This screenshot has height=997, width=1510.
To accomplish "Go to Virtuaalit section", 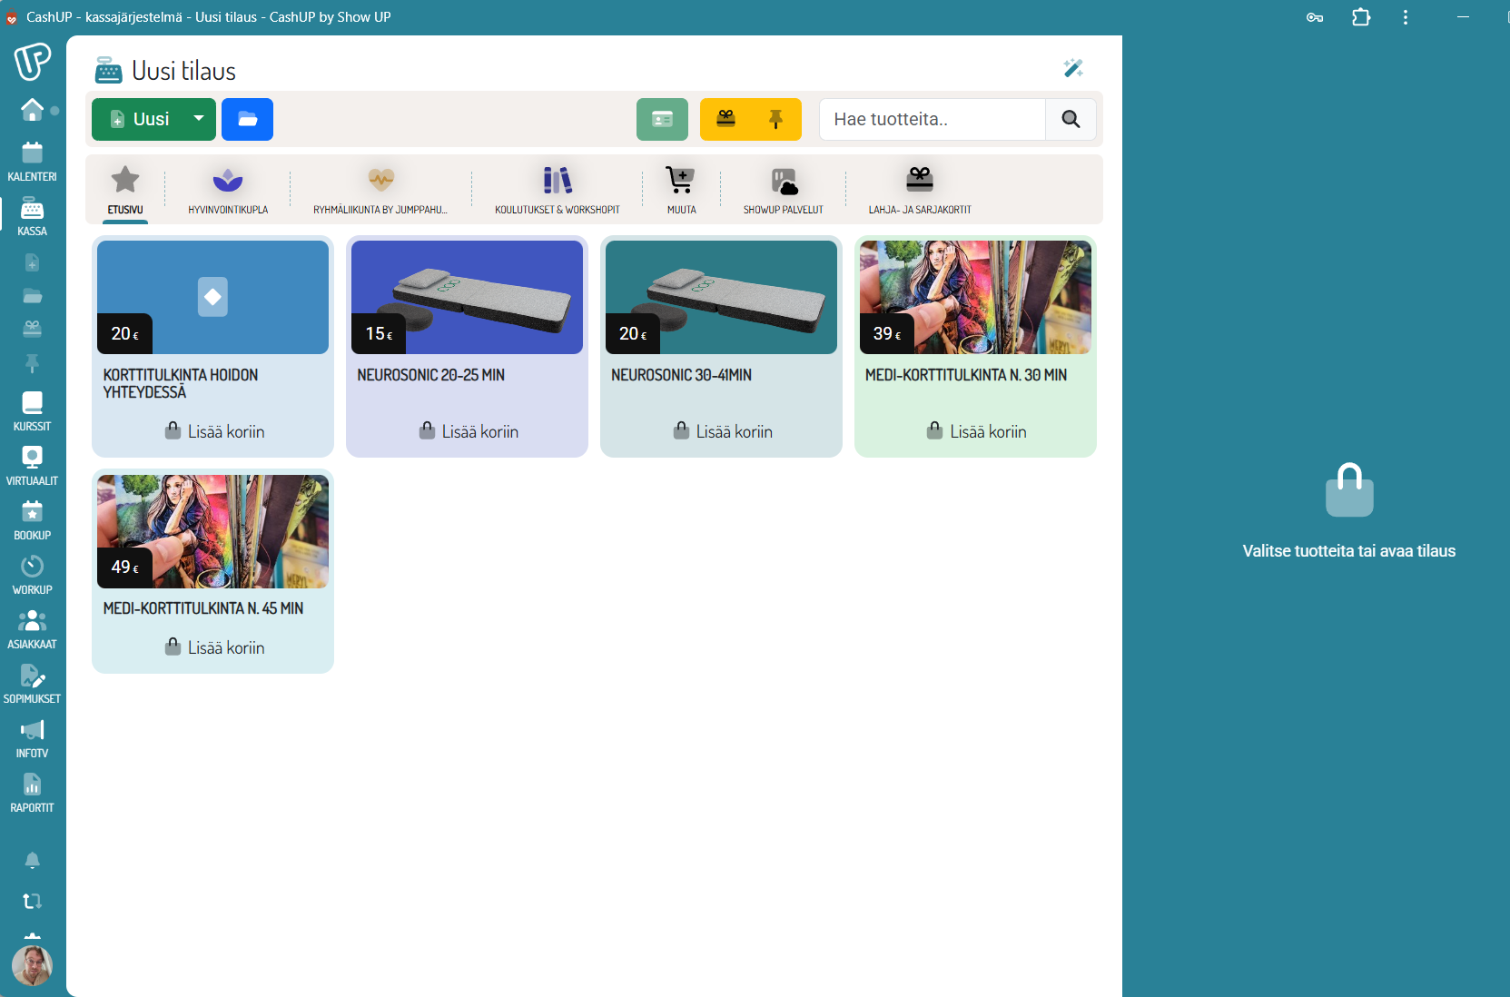I will point(32,466).
